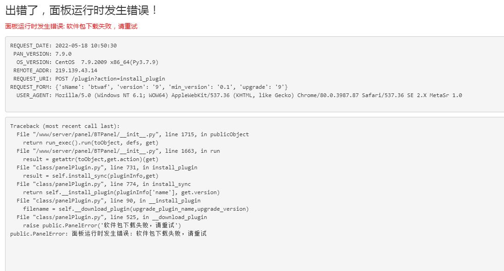Click the line 774 in install_sync entry
Screen dimensions: 504x271
pyautogui.click(x=104, y=184)
